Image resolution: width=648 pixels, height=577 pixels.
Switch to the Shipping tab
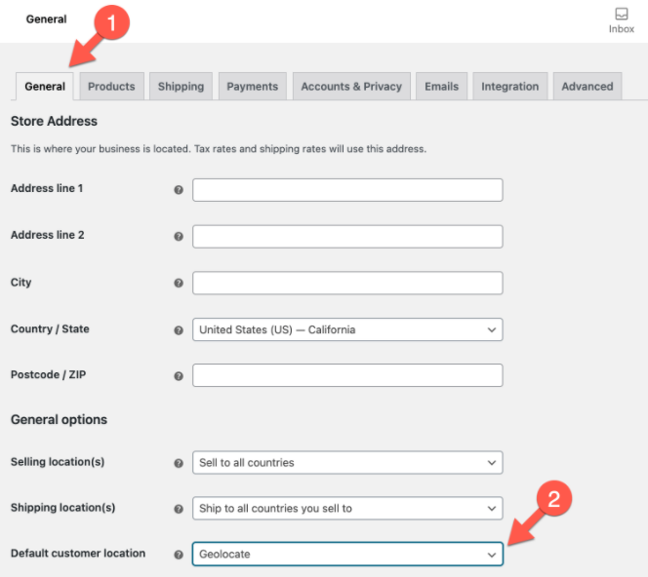click(181, 86)
